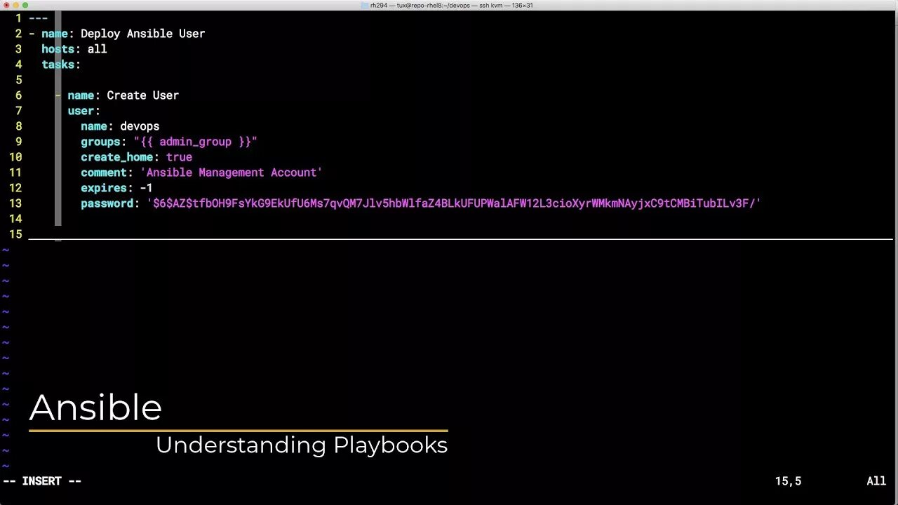Click the 'Create User' task name
The width and height of the screenshot is (898, 505).
click(142, 95)
